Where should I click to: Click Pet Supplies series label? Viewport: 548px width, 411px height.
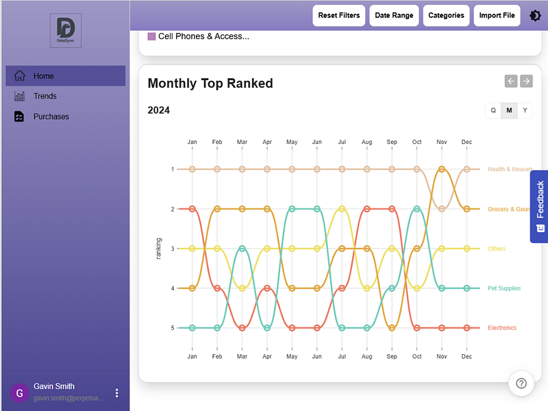coord(504,288)
